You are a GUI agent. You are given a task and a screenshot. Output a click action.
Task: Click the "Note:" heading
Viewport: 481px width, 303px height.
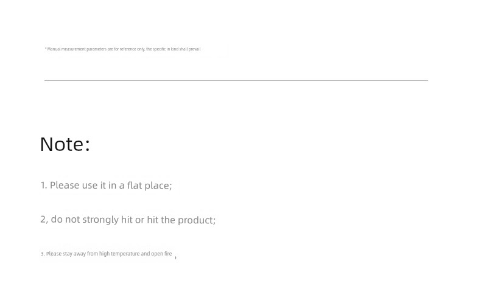[65, 144]
